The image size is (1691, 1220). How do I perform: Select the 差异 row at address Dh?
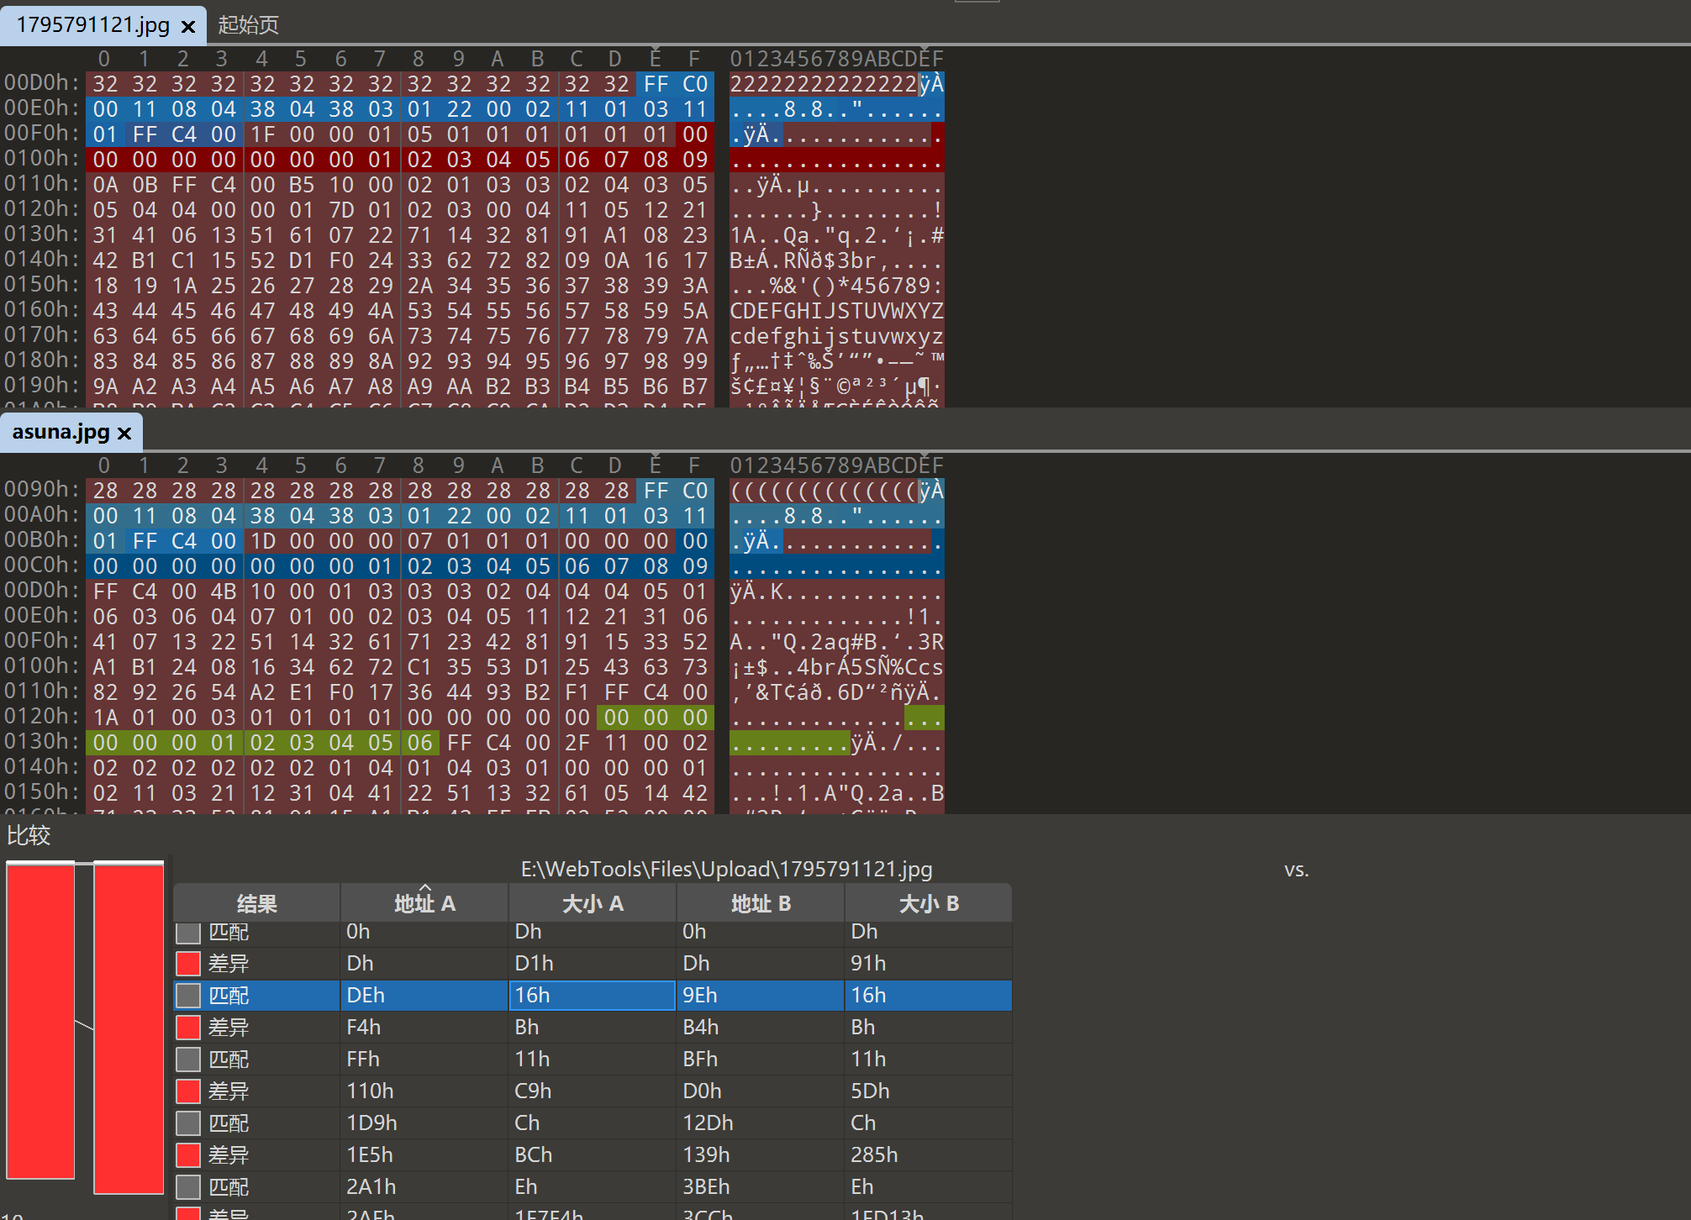pos(593,964)
